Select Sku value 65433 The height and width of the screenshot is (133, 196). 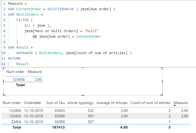60,111
